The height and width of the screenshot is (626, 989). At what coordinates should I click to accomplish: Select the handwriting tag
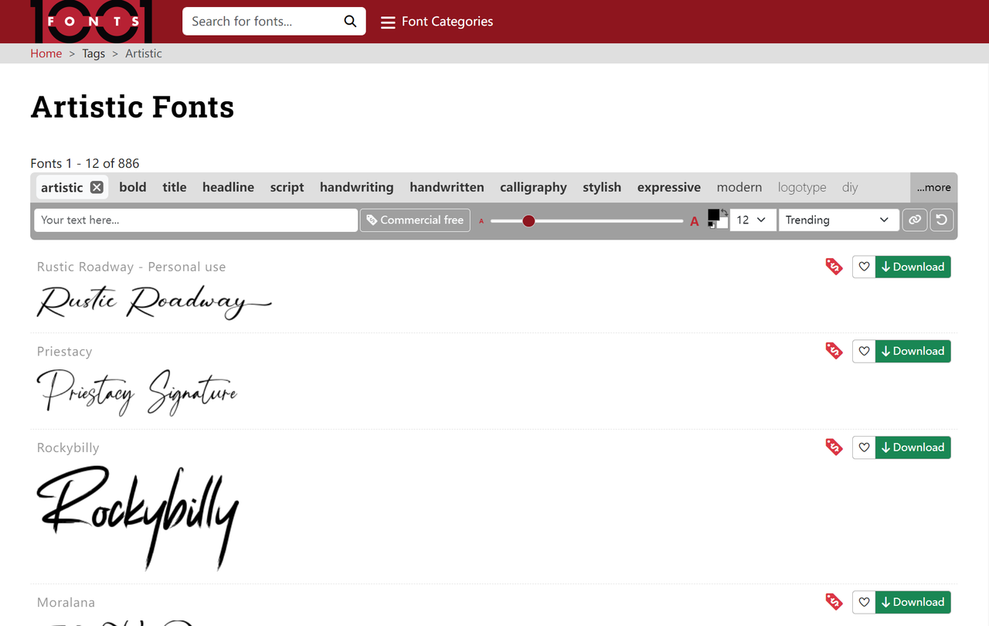(x=356, y=187)
